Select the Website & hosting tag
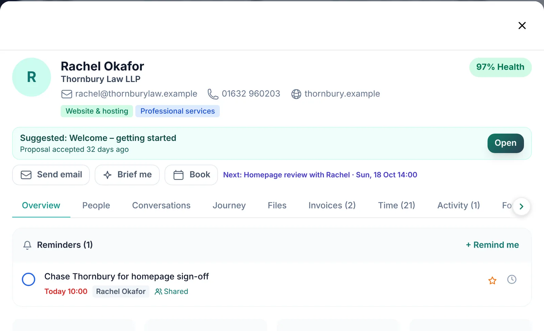 [x=97, y=111]
